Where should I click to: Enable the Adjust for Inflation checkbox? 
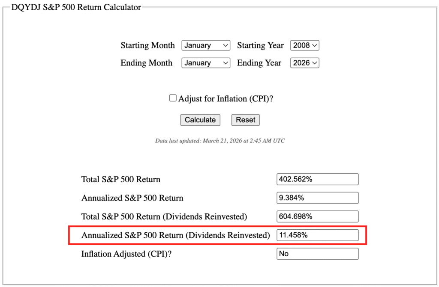click(x=173, y=98)
